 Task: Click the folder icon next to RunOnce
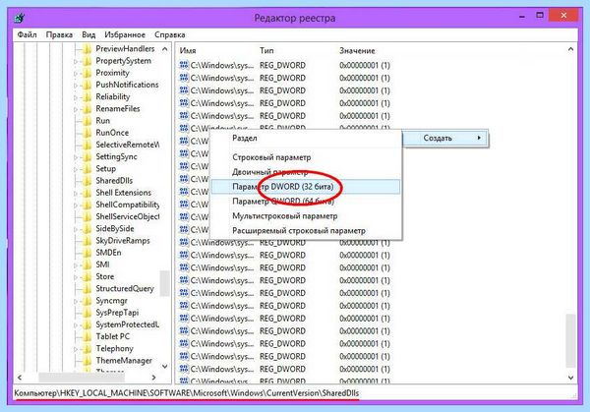(x=87, y=133)
